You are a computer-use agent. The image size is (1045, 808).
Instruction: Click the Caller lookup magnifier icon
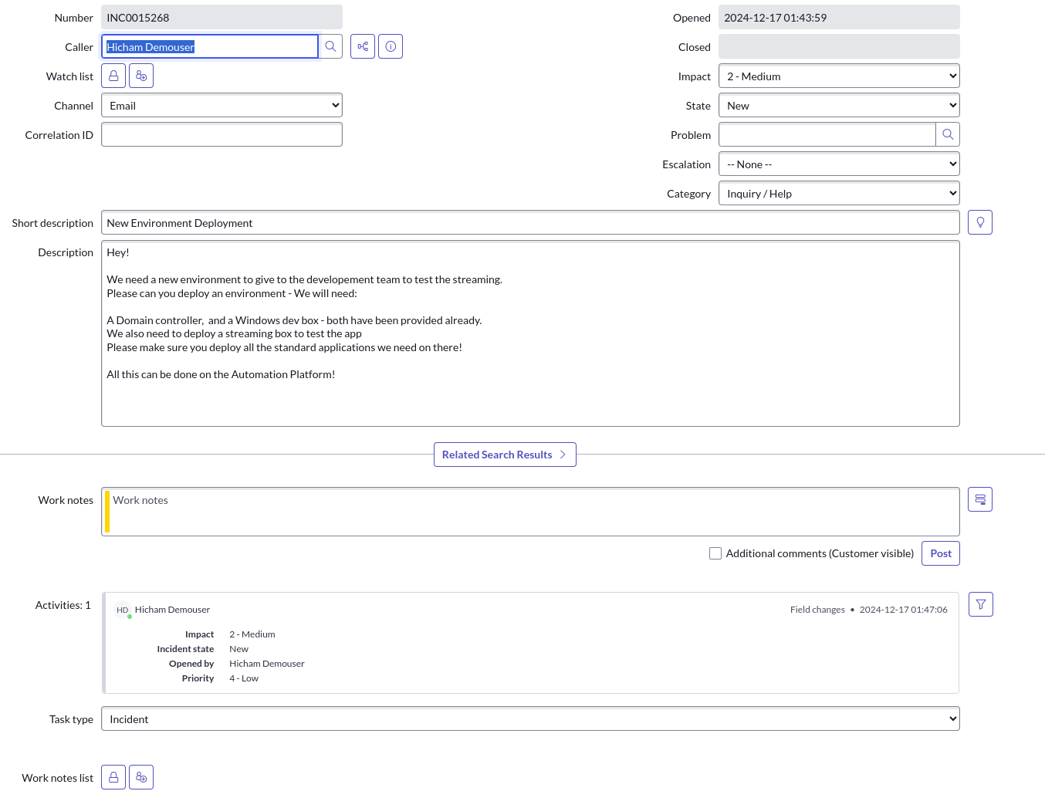pyautogui.click(x=330, y=46)
